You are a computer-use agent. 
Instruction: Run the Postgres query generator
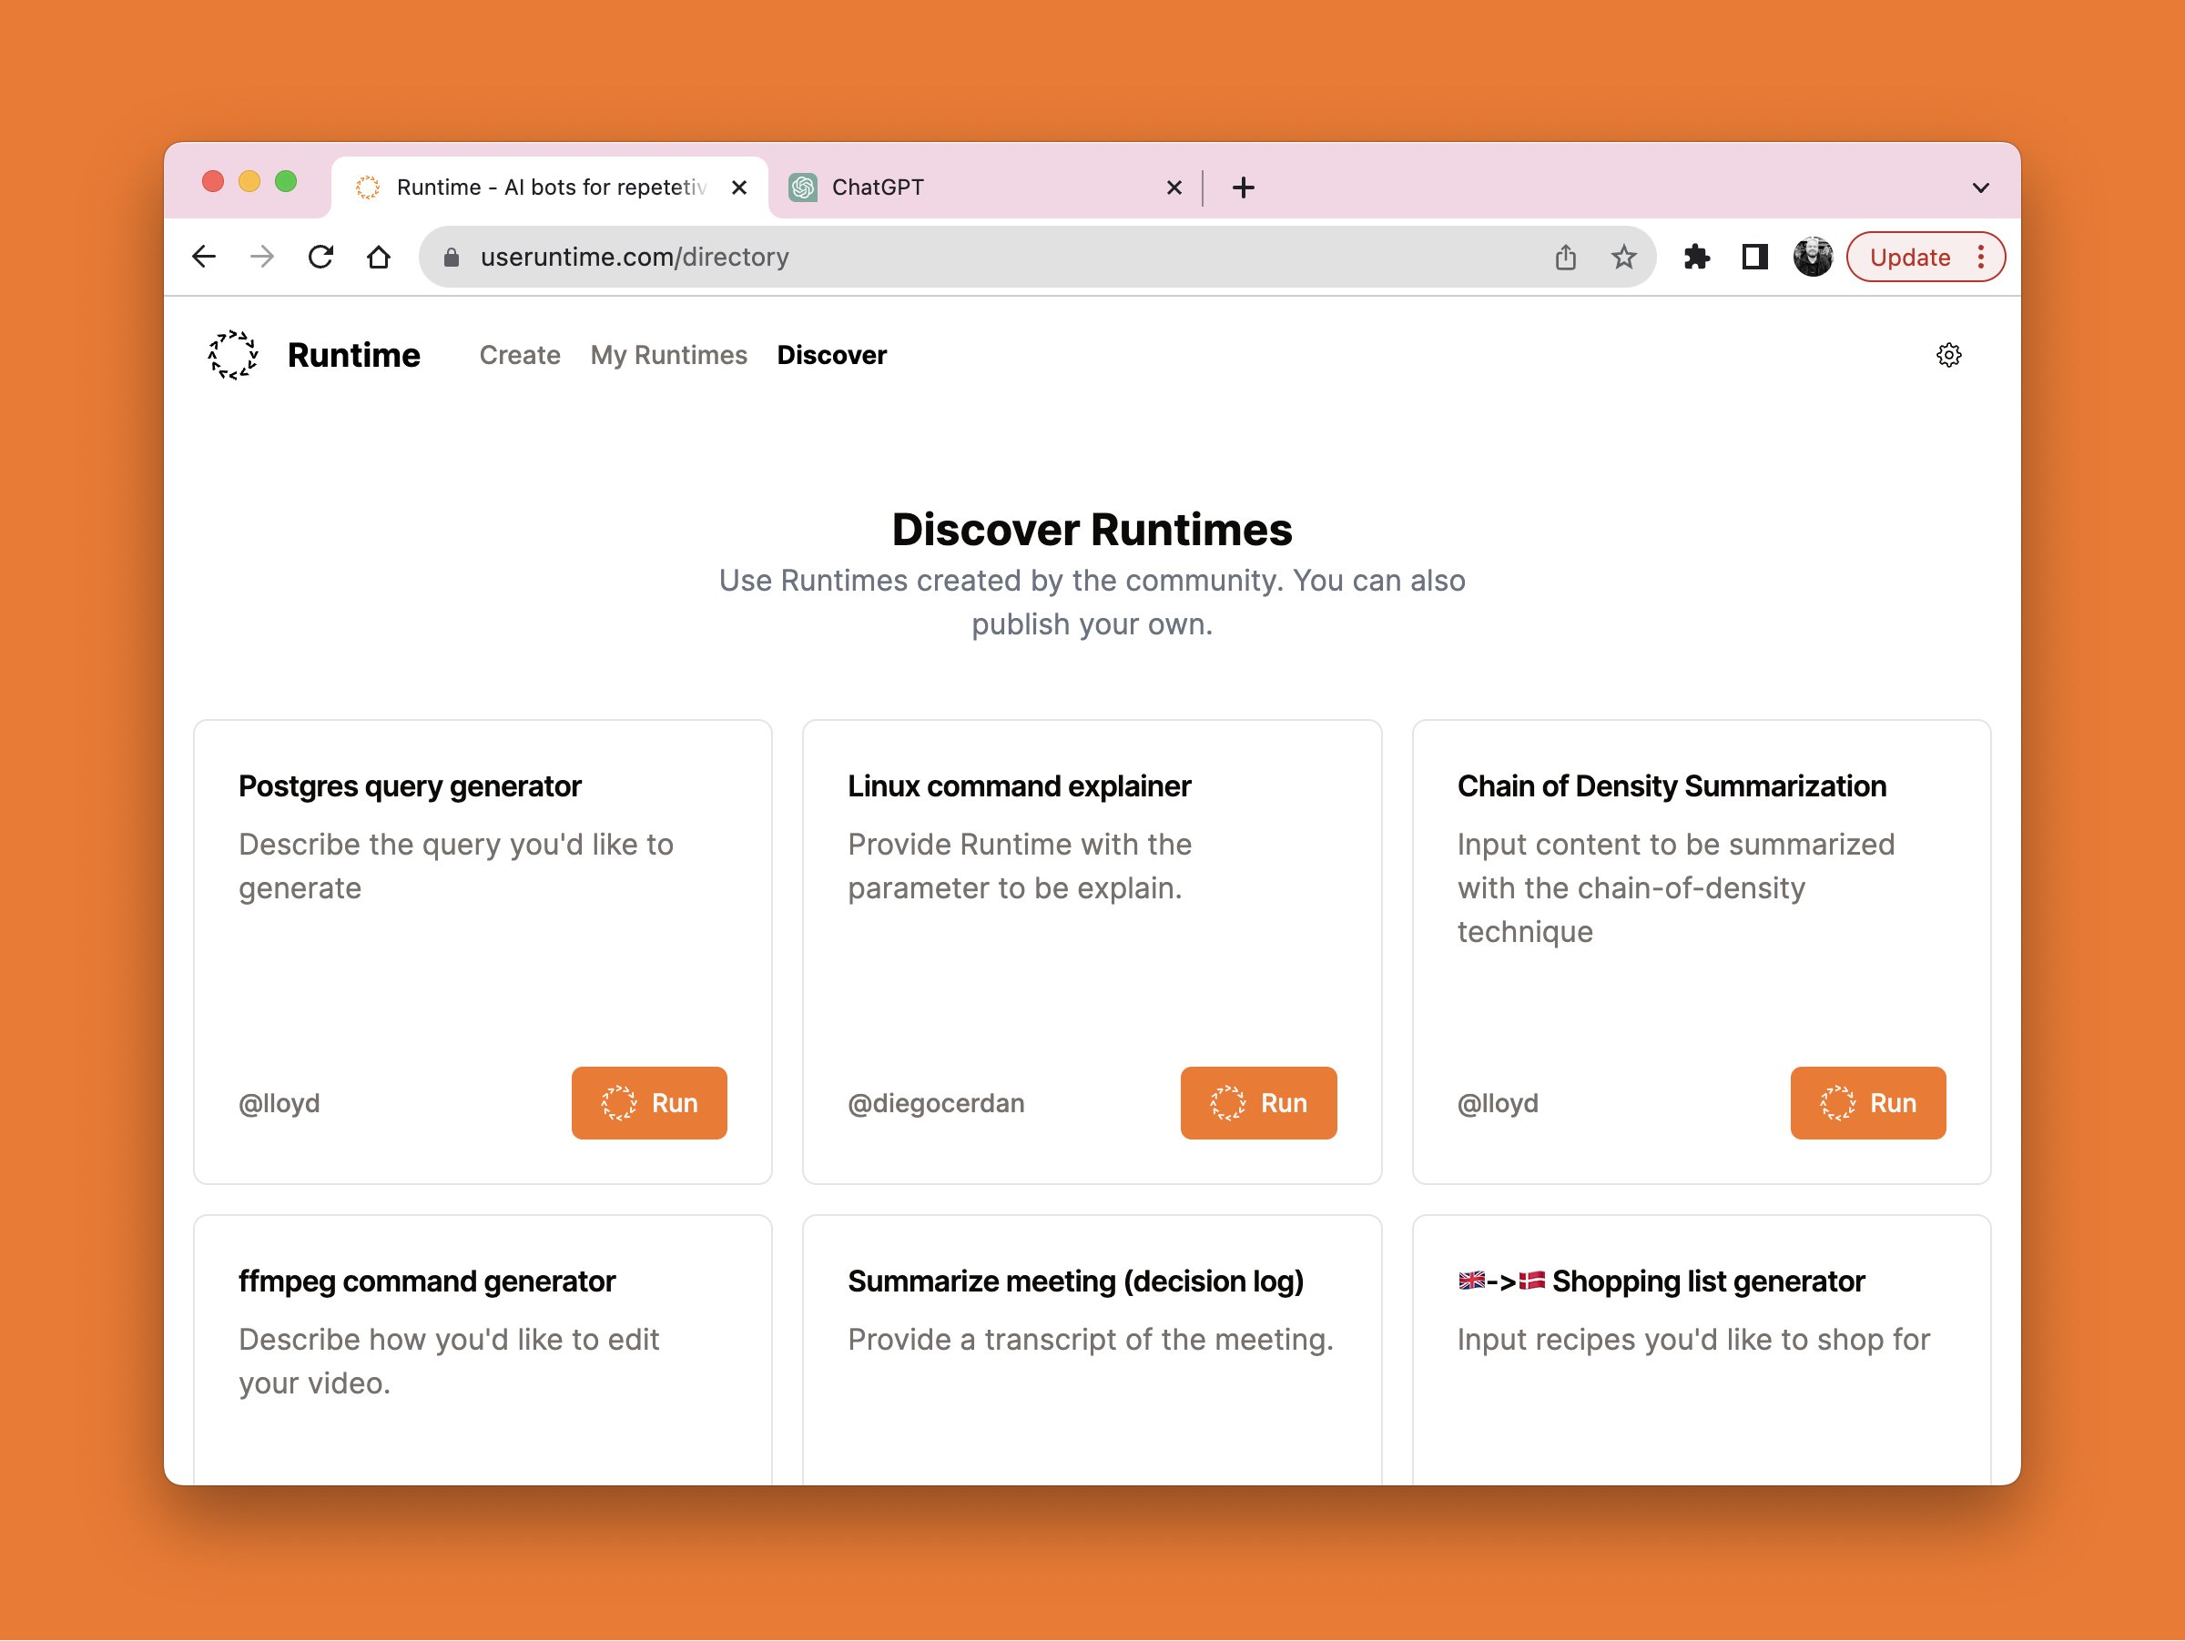pyautogui.click(x=649, y=1103)
